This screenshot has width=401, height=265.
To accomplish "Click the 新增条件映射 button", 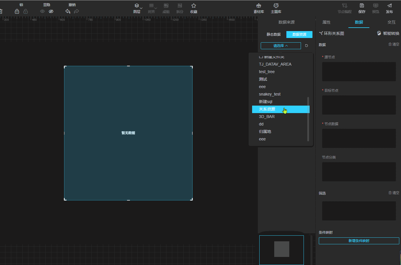I will (x=359, y=241).
